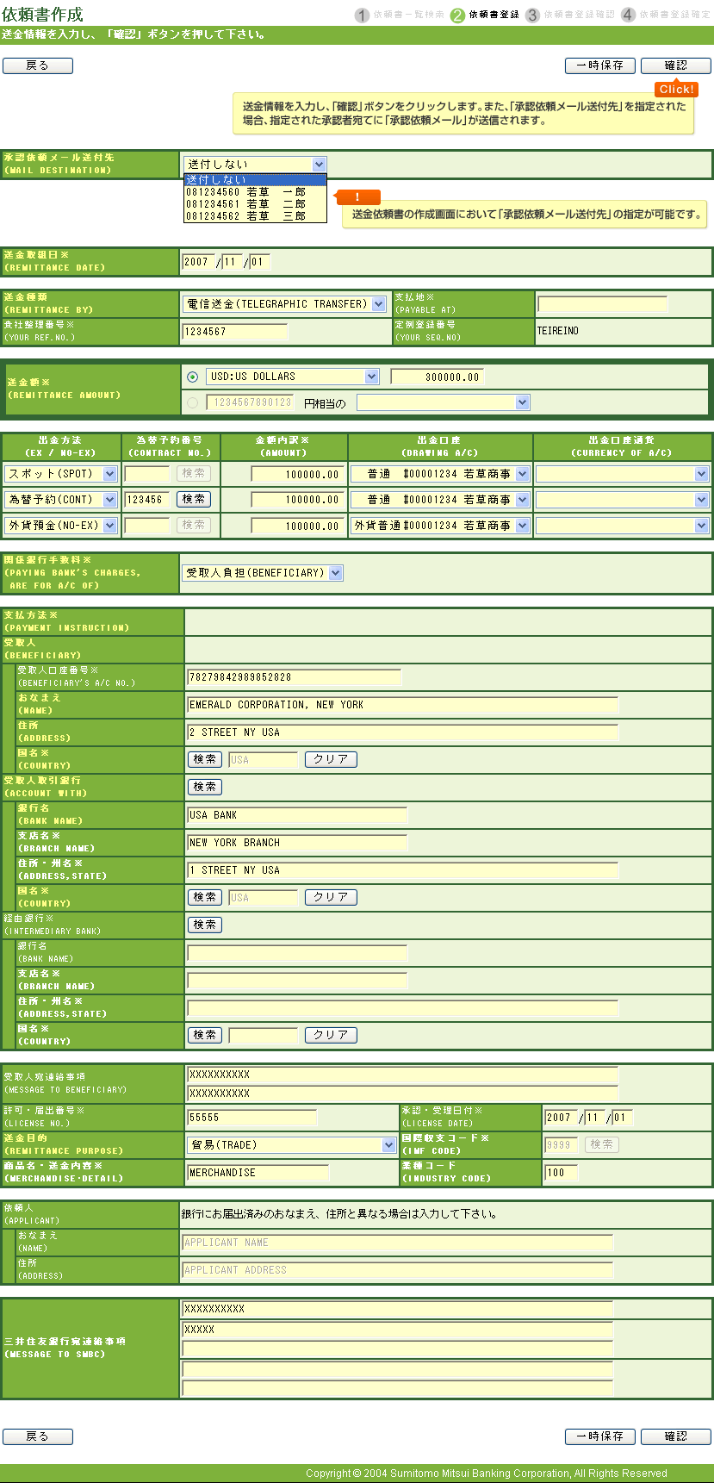Screen dimensions: 714x1483
Task: Click the remittance date year field 2007
Action: [x=198, y=262]
